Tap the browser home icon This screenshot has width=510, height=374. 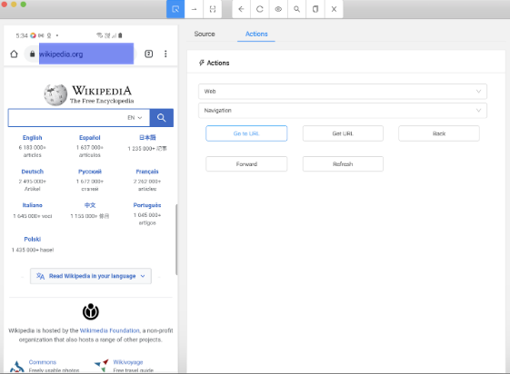pos(14,54)
